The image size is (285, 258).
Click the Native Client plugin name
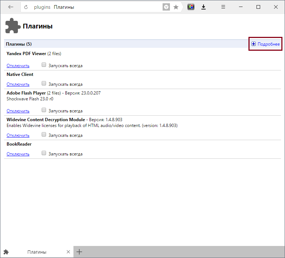tap(20, 74)
